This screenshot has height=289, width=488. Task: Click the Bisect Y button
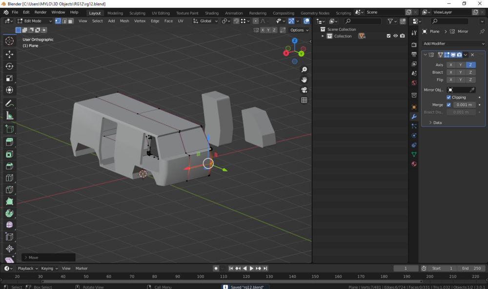(460, 72)
